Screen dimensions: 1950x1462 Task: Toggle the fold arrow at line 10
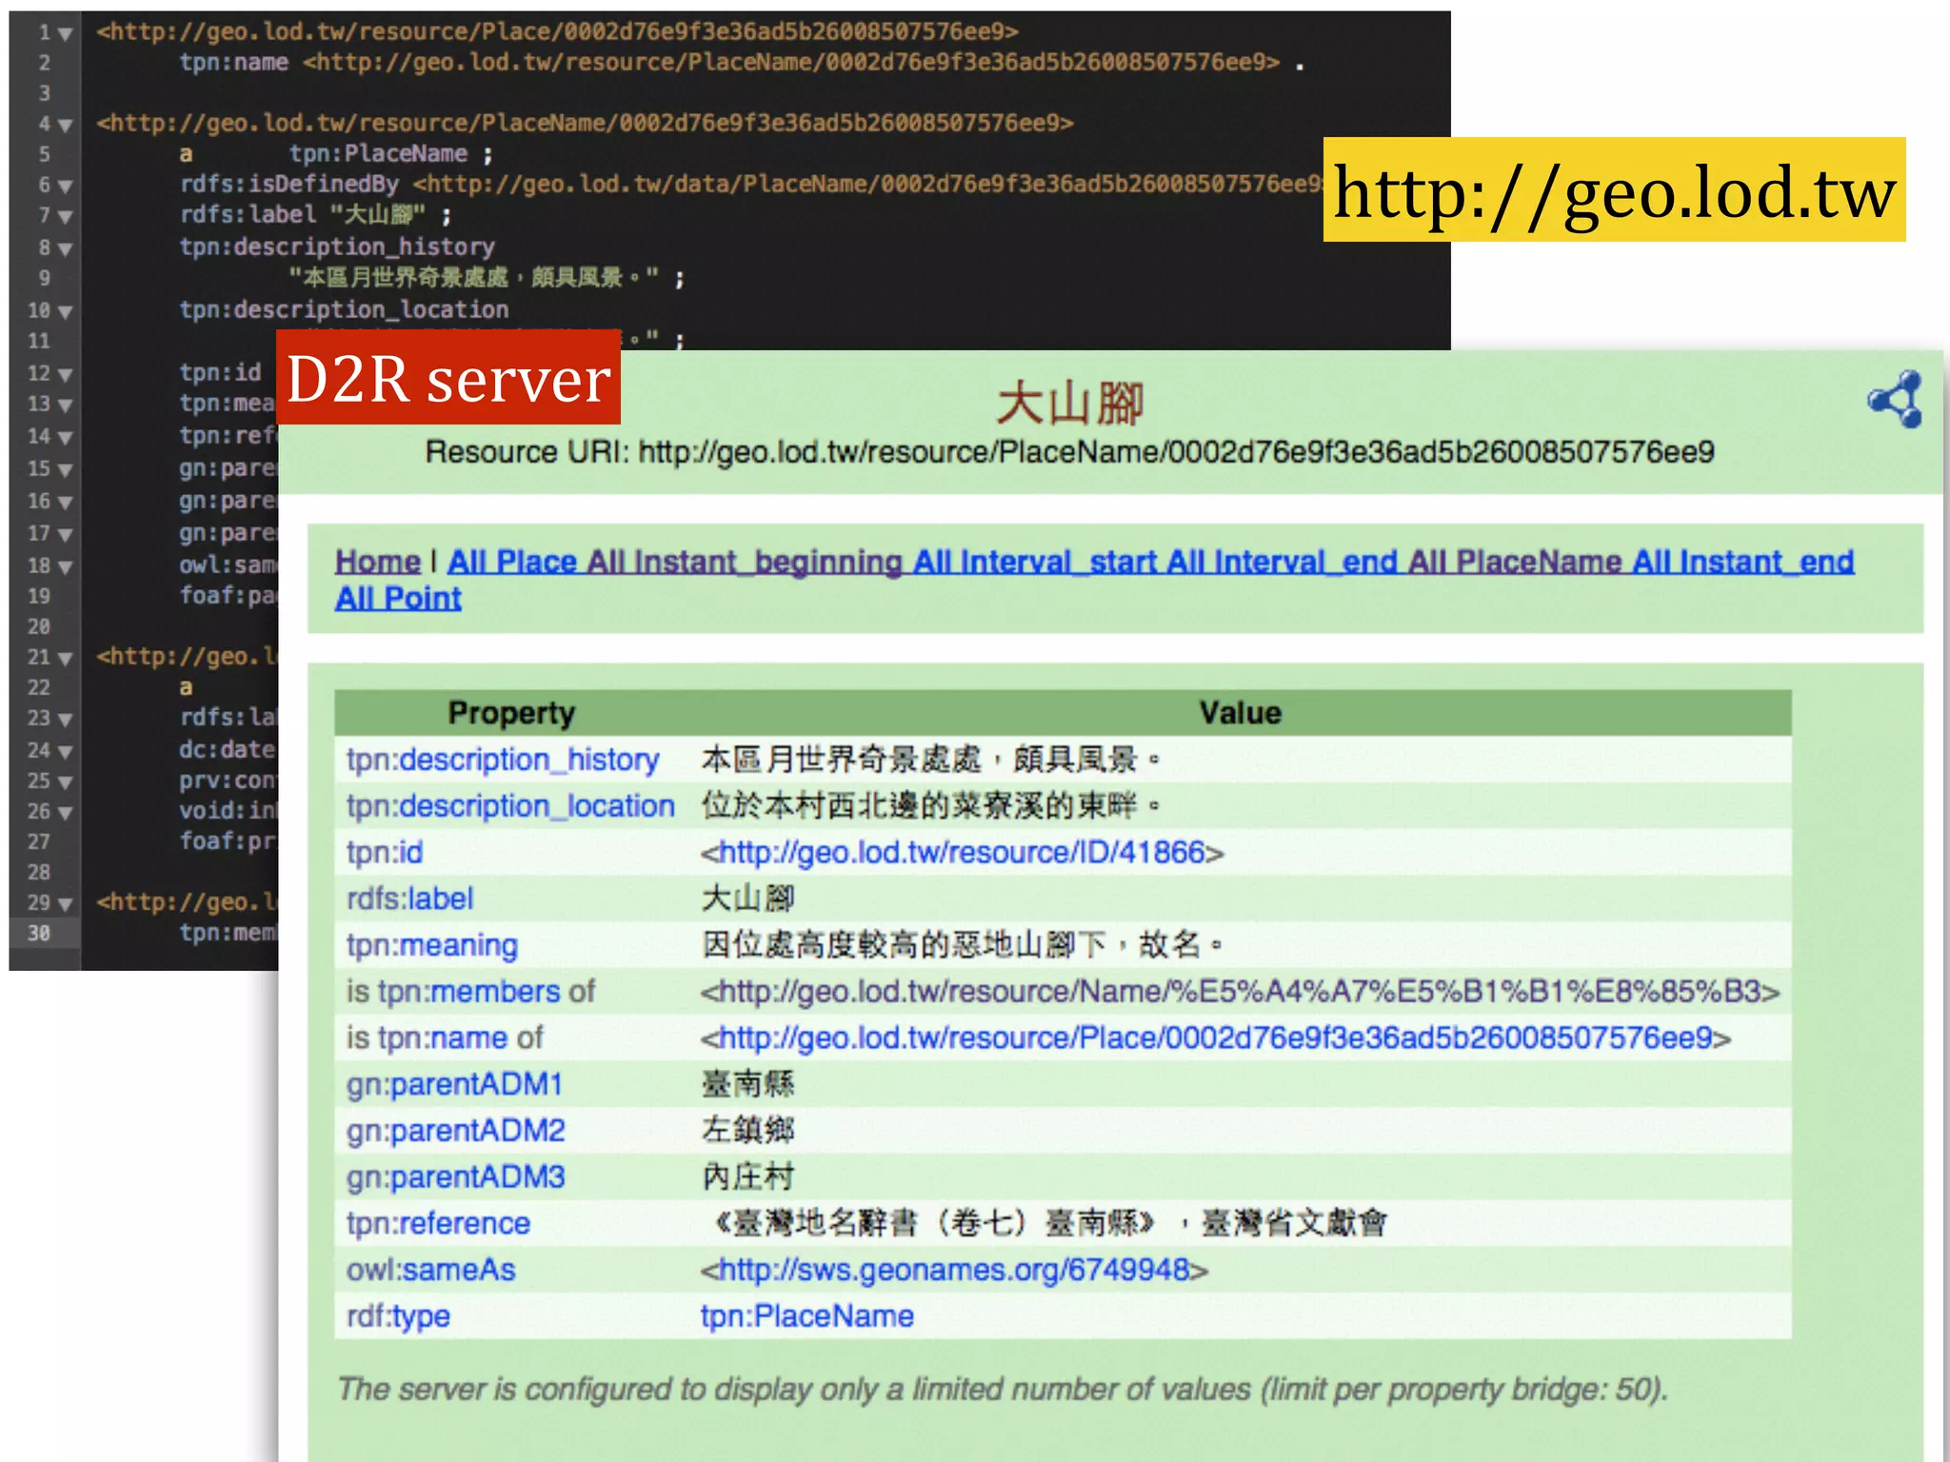tap(65, 312)
